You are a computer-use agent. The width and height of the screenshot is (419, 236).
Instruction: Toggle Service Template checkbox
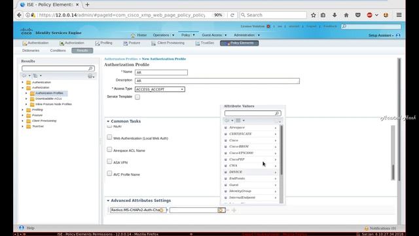click(137, 97)
